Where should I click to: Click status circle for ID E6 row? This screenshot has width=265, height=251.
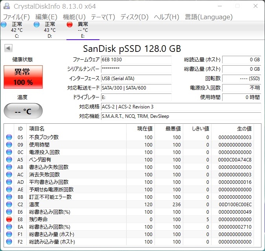tap(9, 212)
